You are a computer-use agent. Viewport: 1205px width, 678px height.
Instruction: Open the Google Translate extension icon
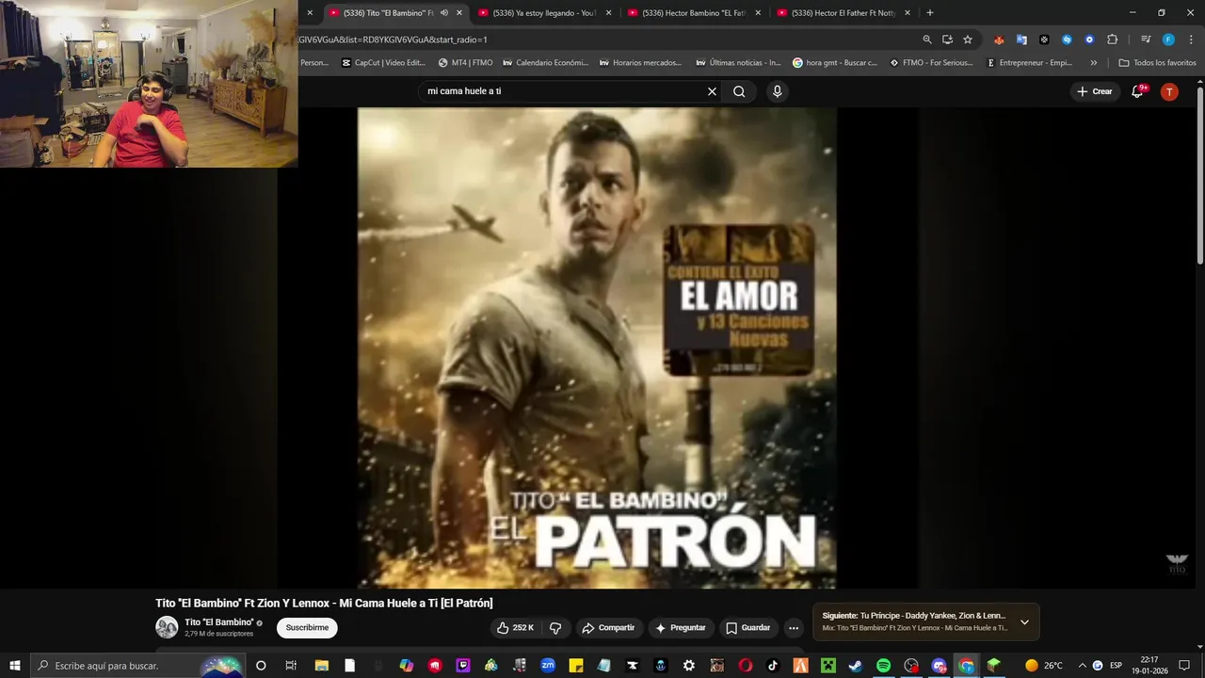1021,40
